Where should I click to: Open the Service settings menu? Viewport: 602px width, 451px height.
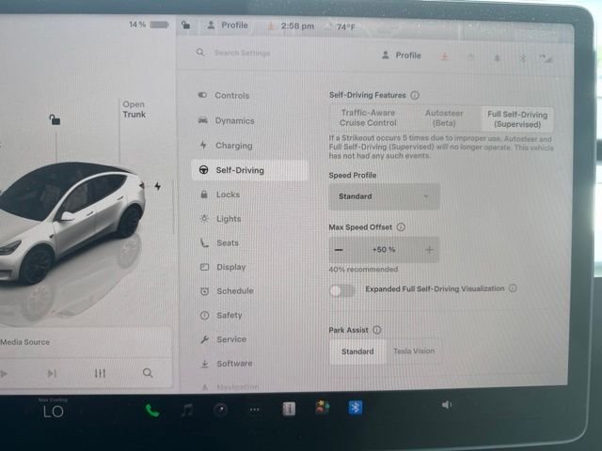231,339
